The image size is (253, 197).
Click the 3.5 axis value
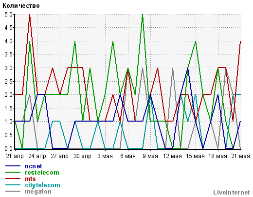point(8,54)
